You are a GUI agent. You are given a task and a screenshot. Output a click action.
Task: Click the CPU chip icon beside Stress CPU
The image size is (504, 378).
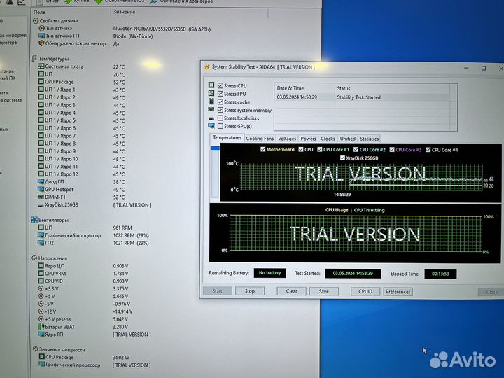[x=211, y=85]
